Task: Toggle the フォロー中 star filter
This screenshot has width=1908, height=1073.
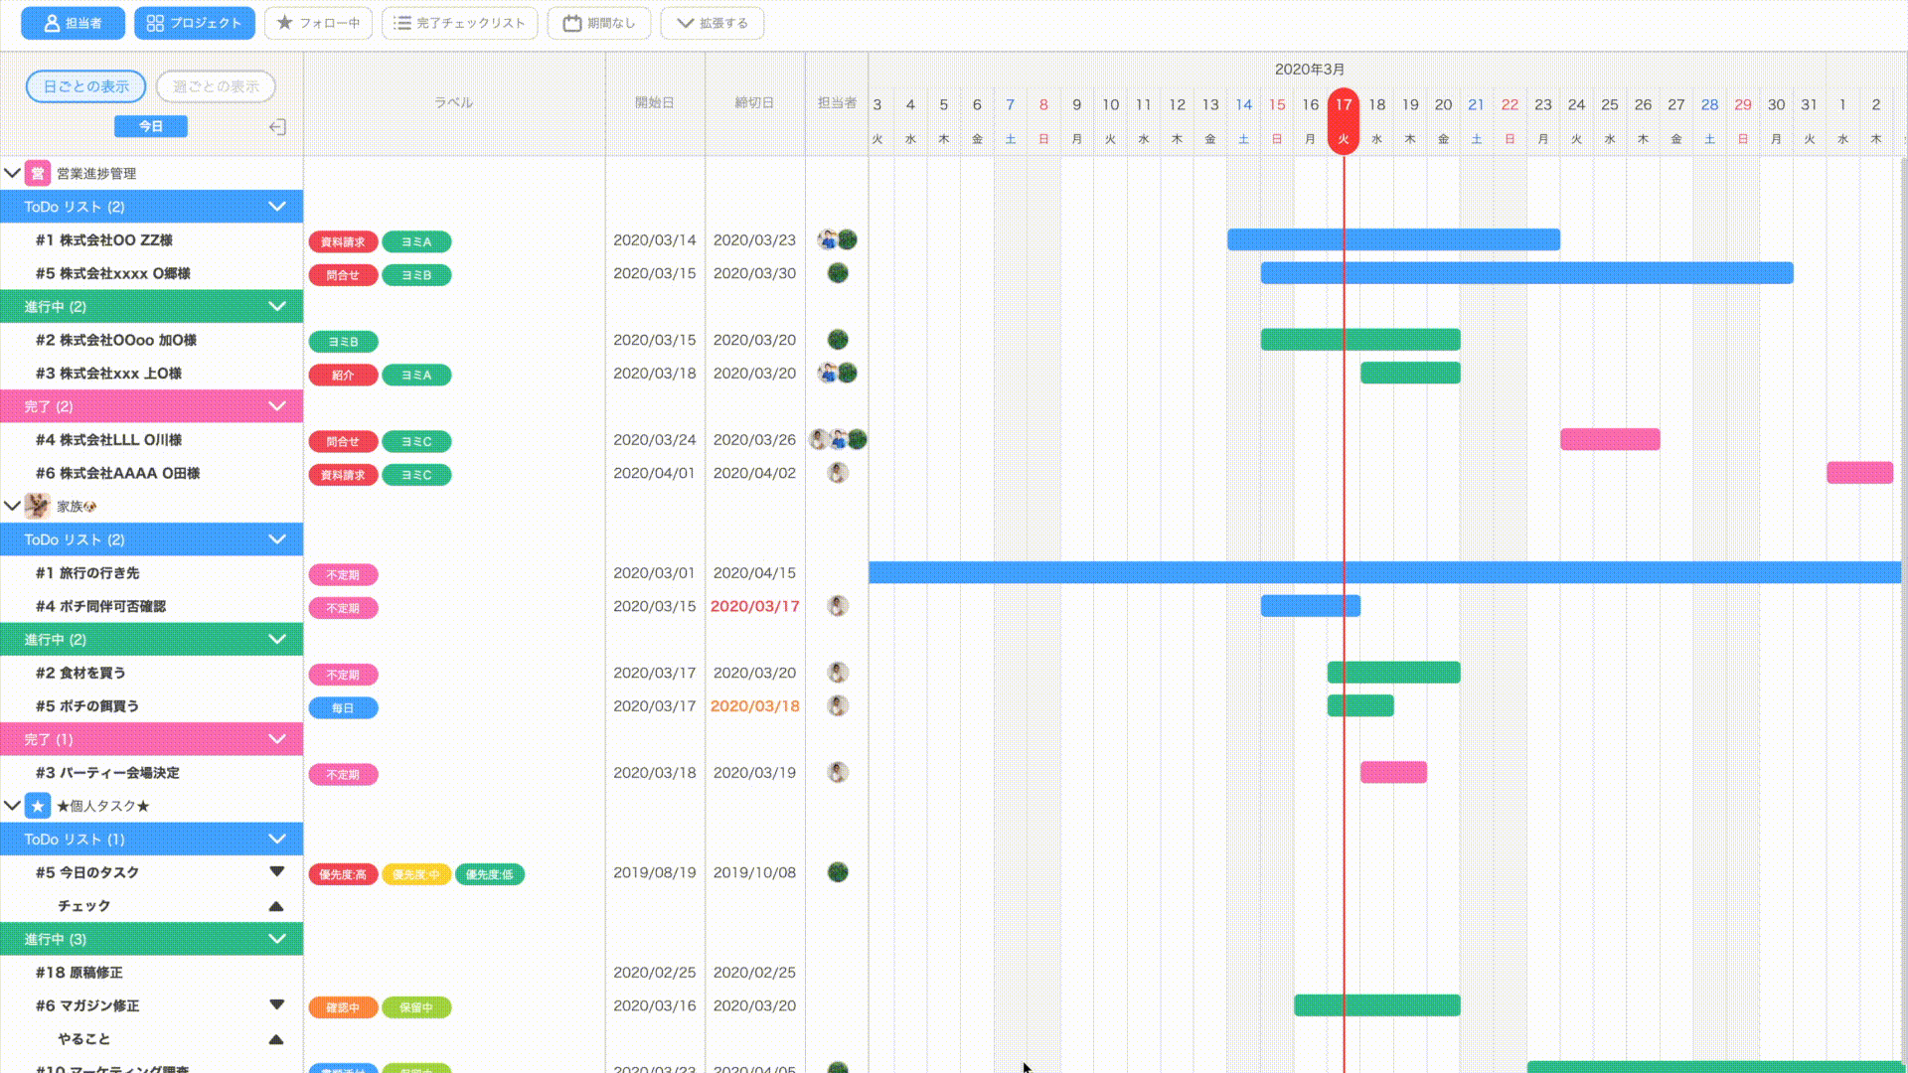Action: coord(318,23)
